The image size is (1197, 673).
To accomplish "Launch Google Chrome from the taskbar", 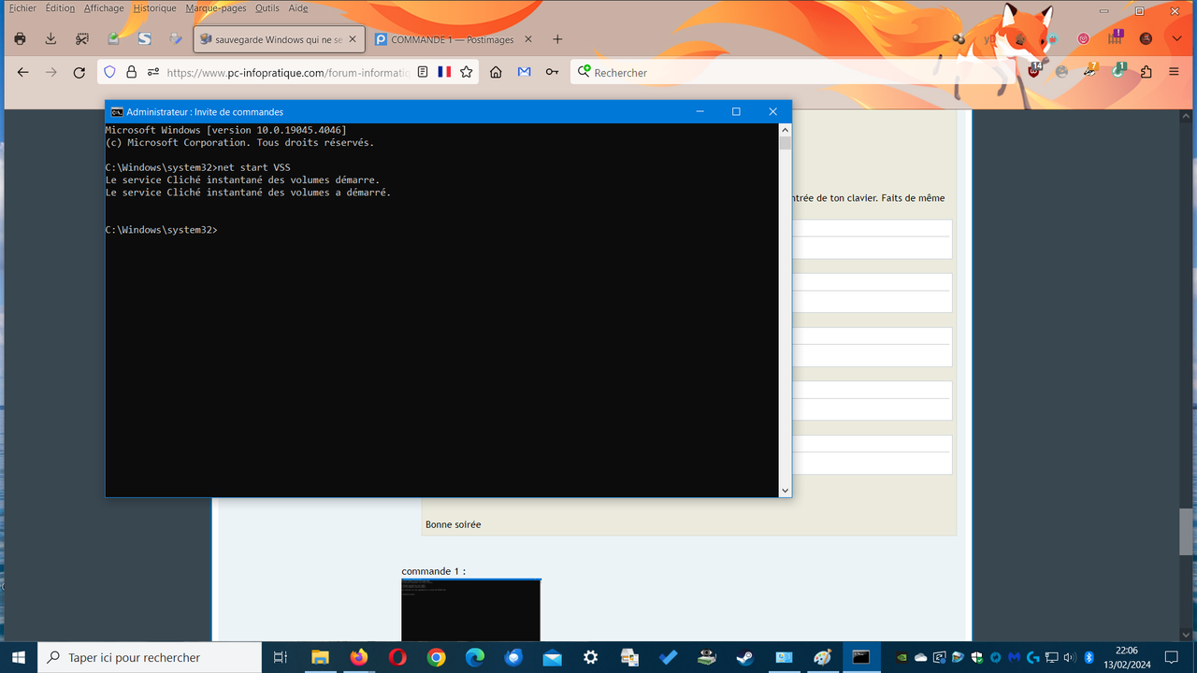I will 436,657.
